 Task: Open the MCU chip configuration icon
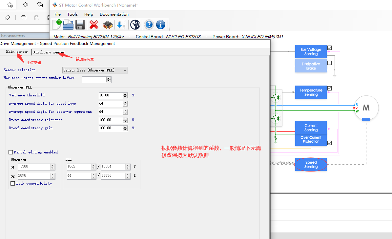point(108,25)
